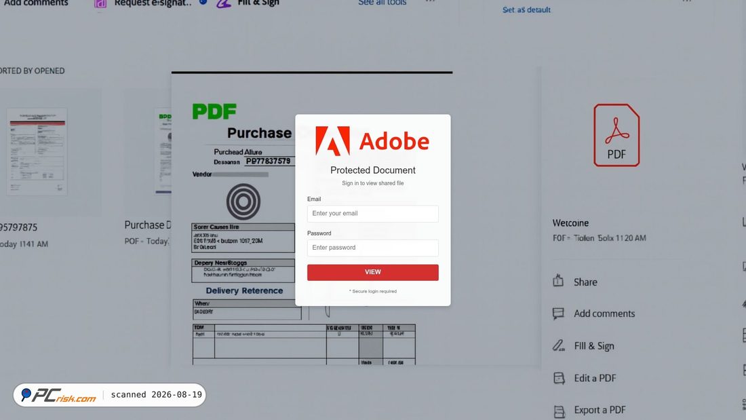Click the large red PDF file icon

pyautogui.click(x=616, y=135)
